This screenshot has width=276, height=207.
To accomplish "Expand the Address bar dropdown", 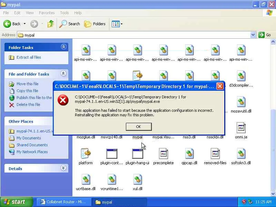I will [253, 35].
